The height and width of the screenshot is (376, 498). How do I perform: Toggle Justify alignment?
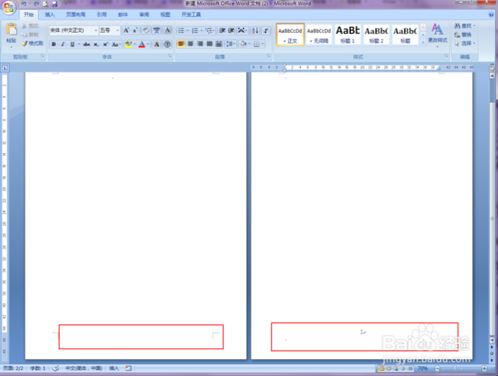coord(209,44)
